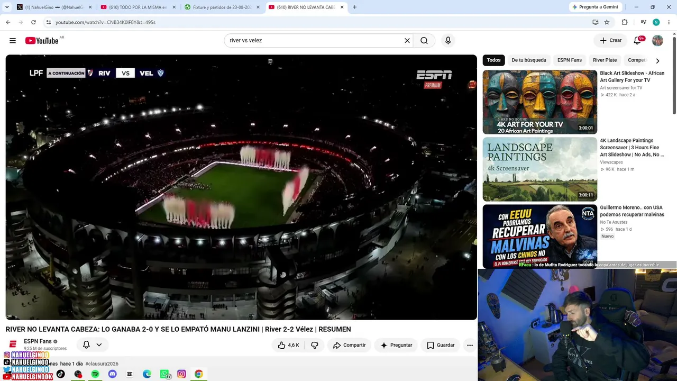Click the #clausura2026 hashtag
677x381 pixels.
point(102,364)
